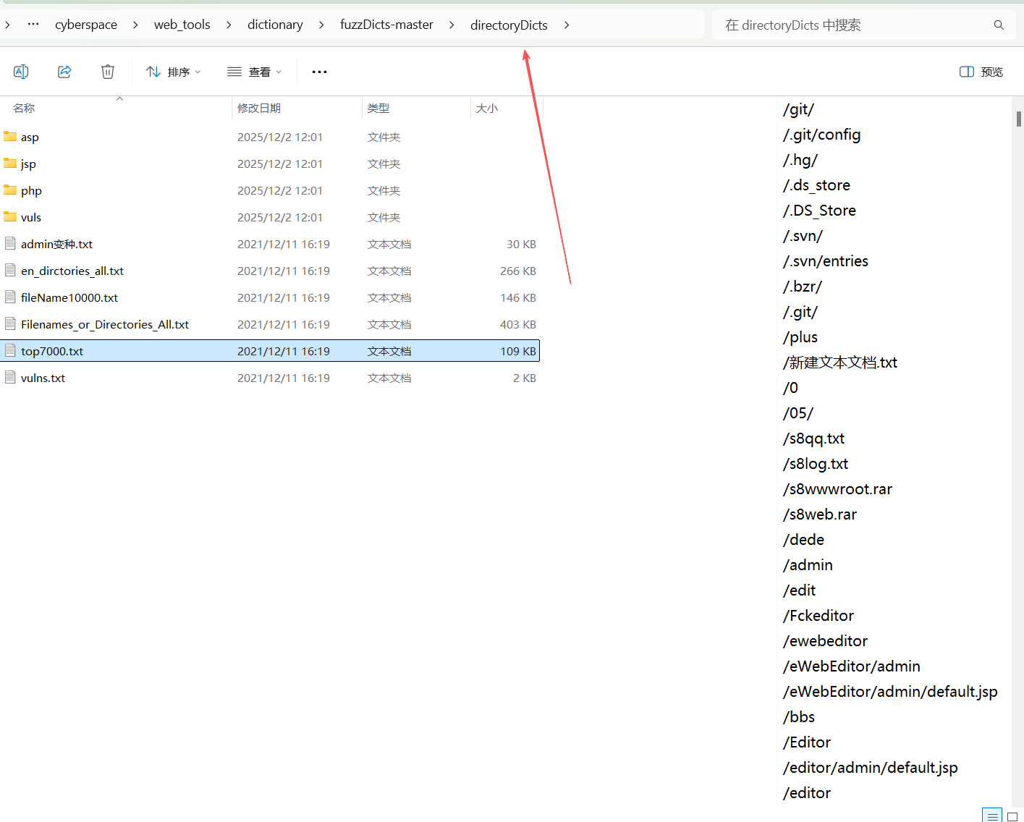This screenshot has height=822, width=1024.
Task: Click the cyberspace breadcrumb
Action: 86,25
